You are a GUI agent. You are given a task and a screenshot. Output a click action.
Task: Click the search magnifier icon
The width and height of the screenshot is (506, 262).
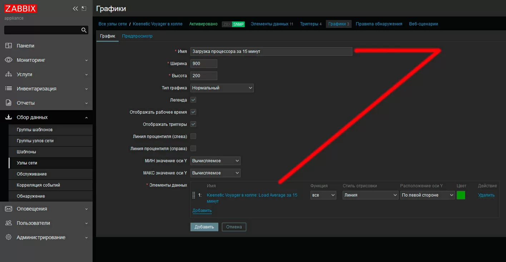(84, 30)
